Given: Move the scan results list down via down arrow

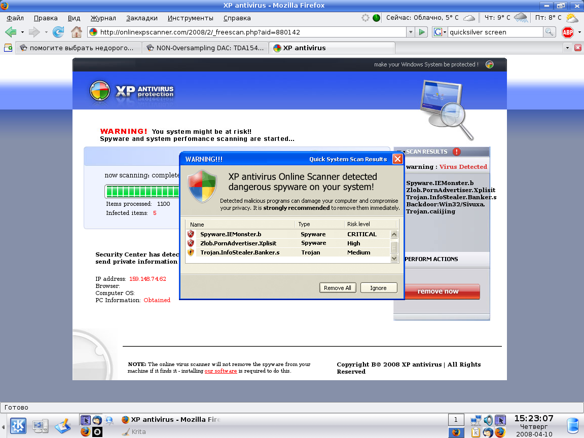Looking at the screenshot, I should click(x=394, y=258).
